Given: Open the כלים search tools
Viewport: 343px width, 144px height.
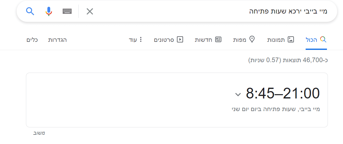Looking at the screenshot, I should (32, 40).
